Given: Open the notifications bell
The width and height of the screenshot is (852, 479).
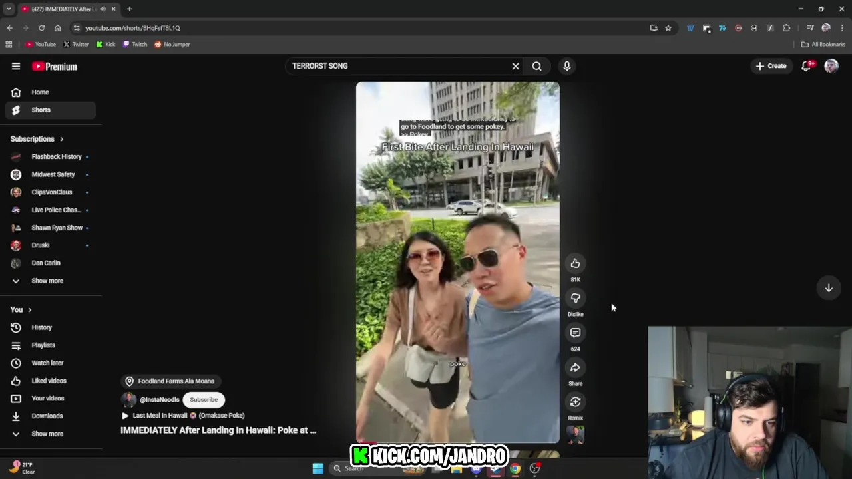Looking at the screenshot, I should click(806, 66).
